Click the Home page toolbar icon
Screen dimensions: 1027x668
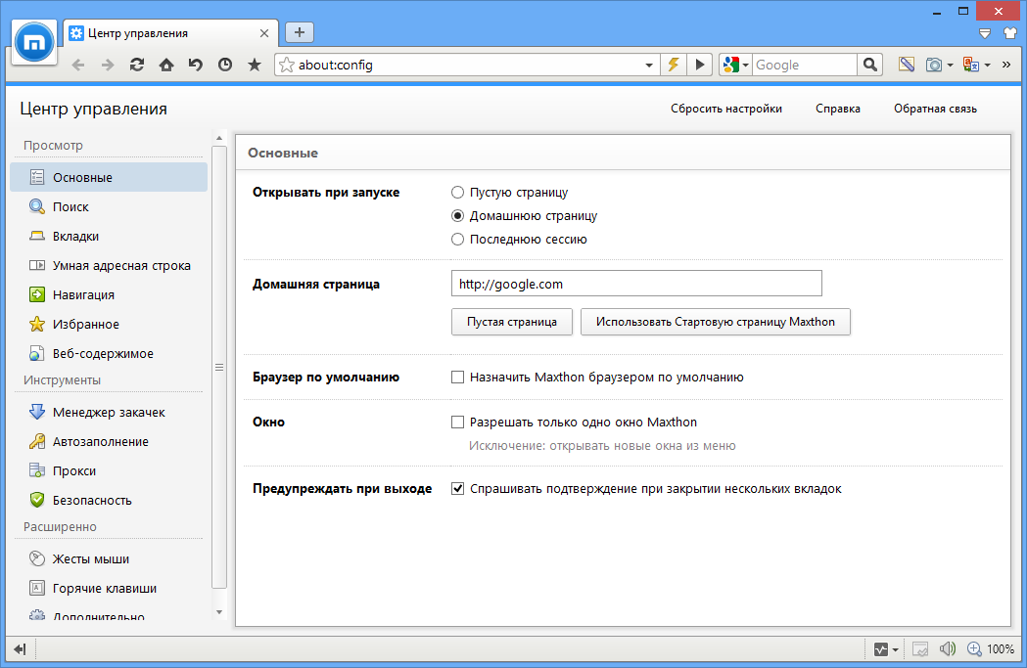tap(166, 66)
